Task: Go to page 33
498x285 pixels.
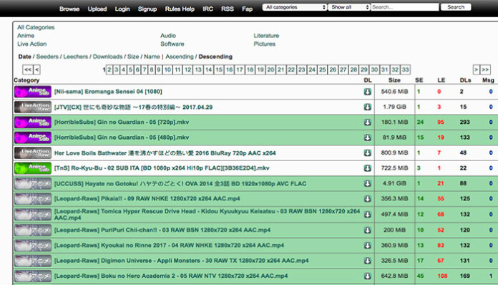Action: click(x=405, y=69)
